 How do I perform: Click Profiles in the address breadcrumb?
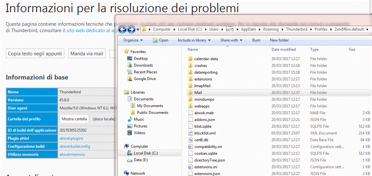click(321, 29)
